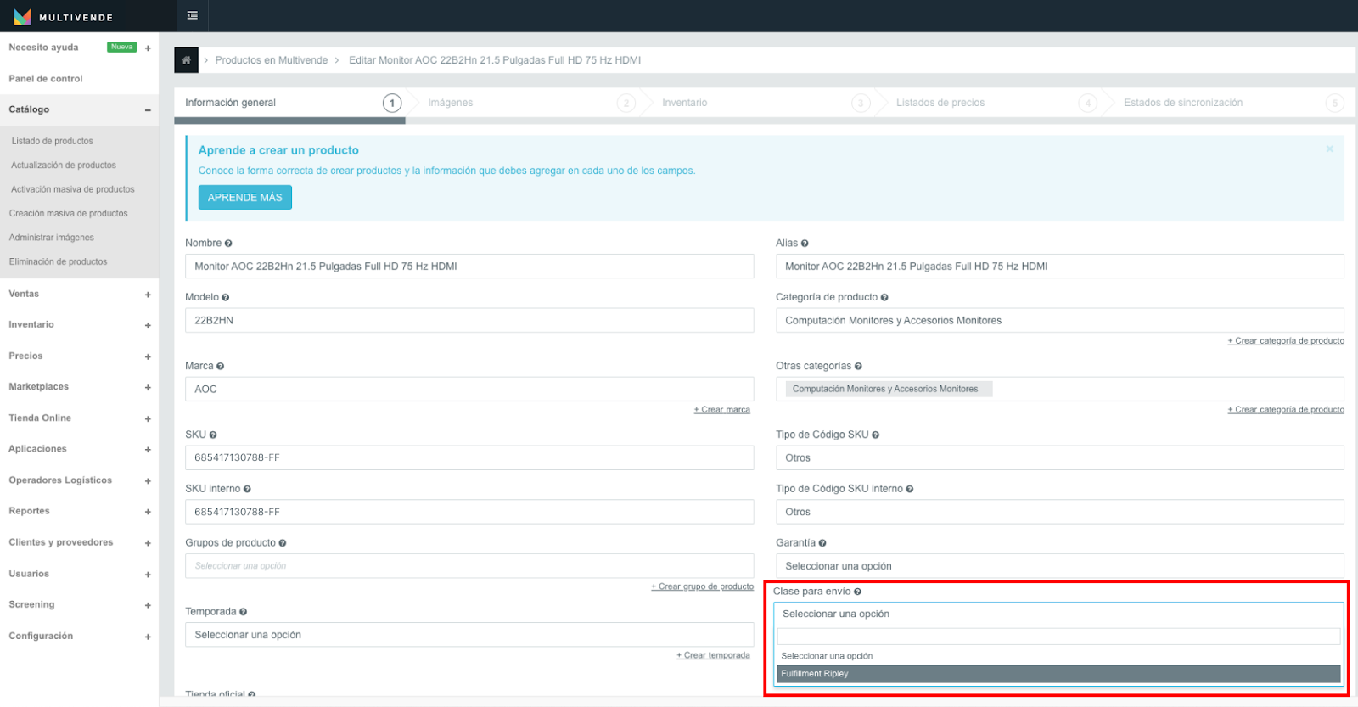Click Productos en Multivende breadcrumb link
Screen dimensions: 1358x707
272,60
